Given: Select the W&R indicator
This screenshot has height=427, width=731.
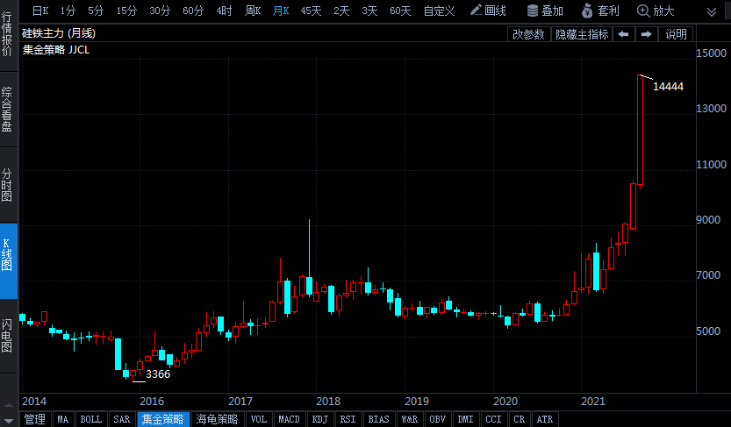Looking at the screenshot, I should click(x=410, y=419).
